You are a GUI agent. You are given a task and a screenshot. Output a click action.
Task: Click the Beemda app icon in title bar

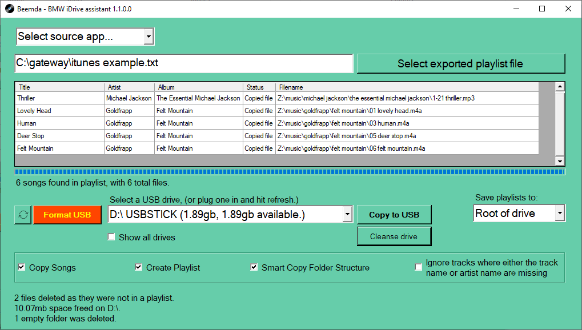point(10,9)
